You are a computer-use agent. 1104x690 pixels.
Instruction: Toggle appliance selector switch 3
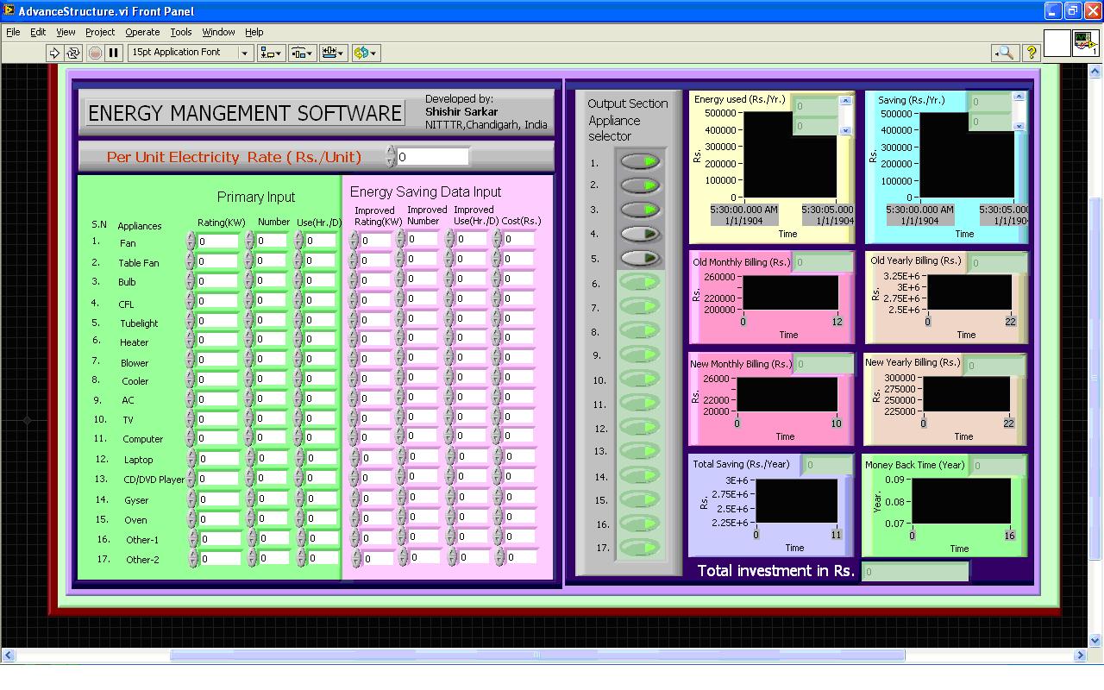tap(640, 210)
